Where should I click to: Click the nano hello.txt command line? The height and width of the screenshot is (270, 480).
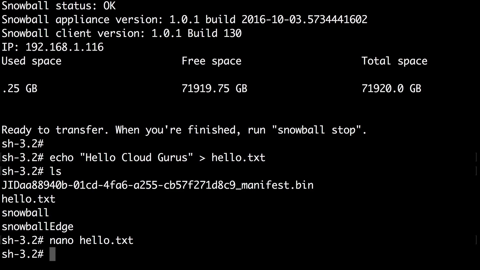[91, 240]
